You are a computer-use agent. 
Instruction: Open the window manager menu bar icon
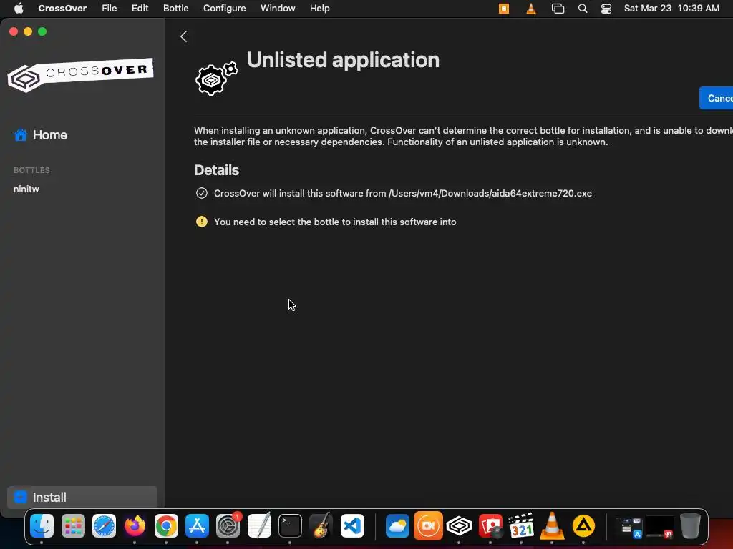558,9
